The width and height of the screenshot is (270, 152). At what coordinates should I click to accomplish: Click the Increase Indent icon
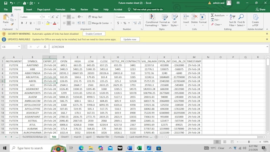pos(83,23)
